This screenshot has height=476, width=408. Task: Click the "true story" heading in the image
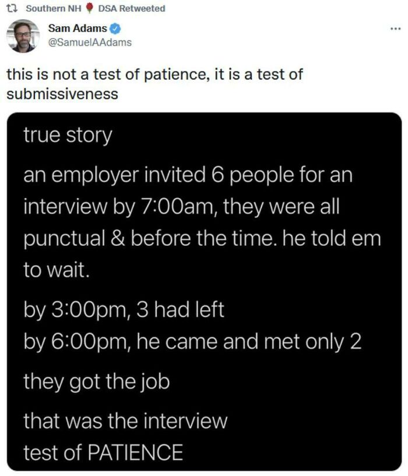tap(67, 135)
